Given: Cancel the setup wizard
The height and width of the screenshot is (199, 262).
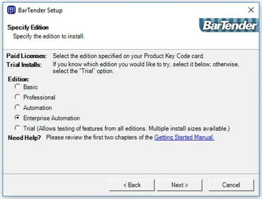Looking at the screenshot, I should point(231,185).
